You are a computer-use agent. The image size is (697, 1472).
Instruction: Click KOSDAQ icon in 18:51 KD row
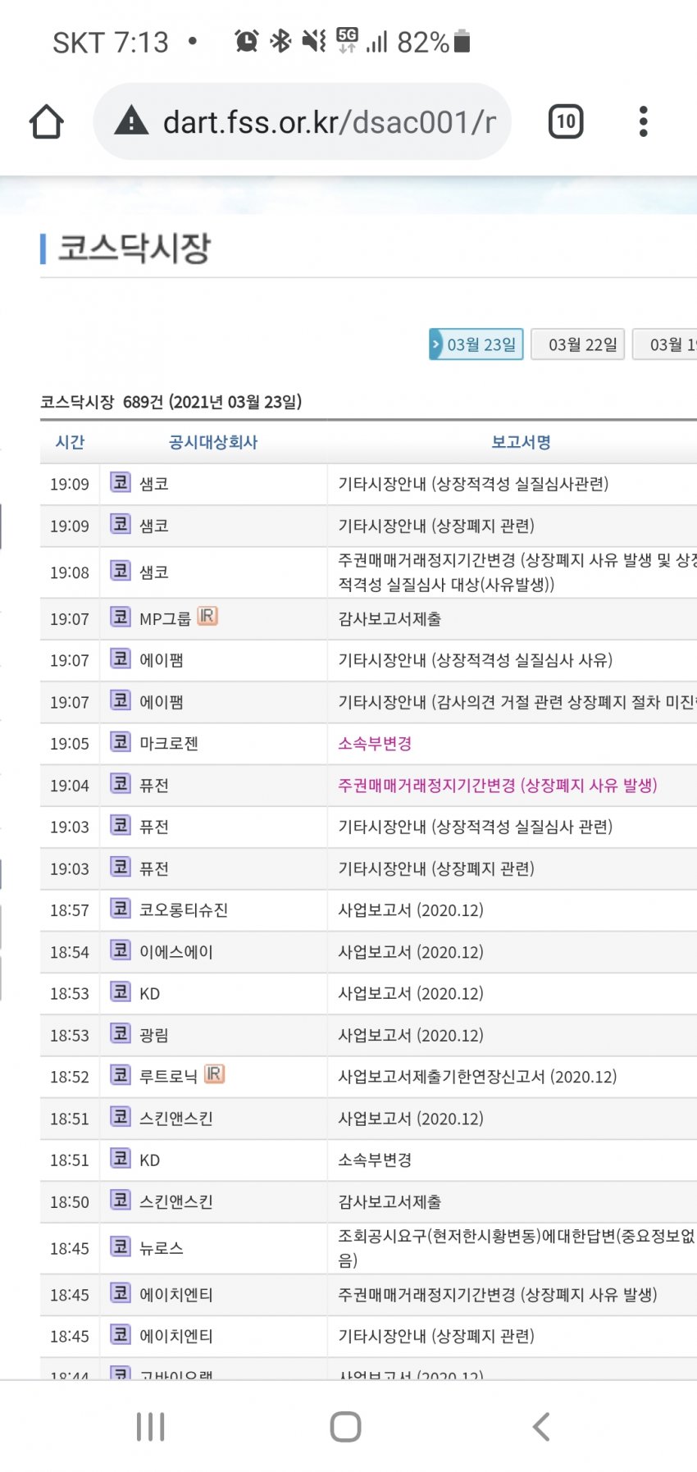point(121,1159)
